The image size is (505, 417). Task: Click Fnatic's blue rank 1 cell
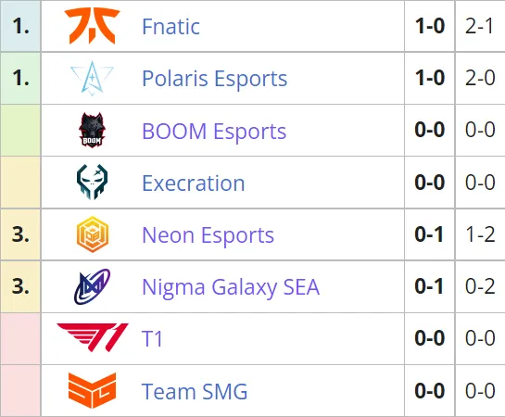(20, 26)
